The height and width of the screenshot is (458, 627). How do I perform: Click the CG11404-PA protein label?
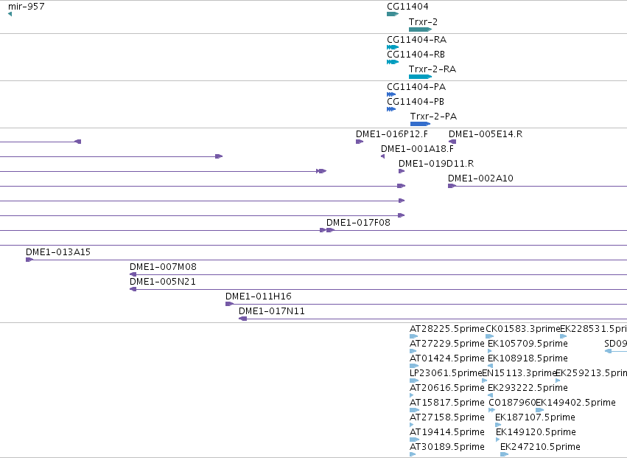pos(416,87)
